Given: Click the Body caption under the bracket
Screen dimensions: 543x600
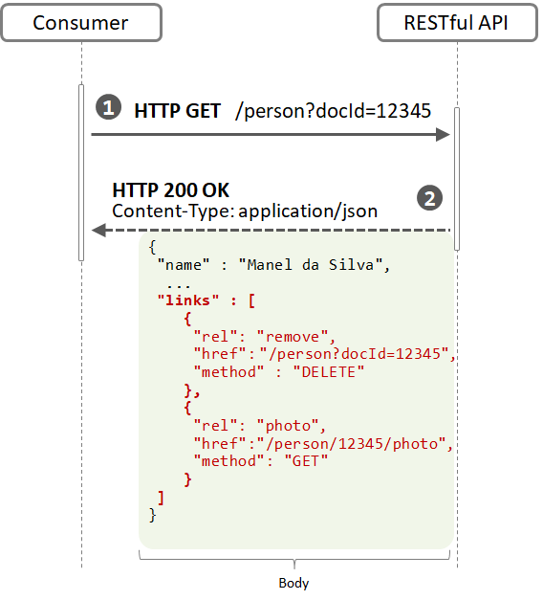Looking at the screenshot, I should click(293, 583).
